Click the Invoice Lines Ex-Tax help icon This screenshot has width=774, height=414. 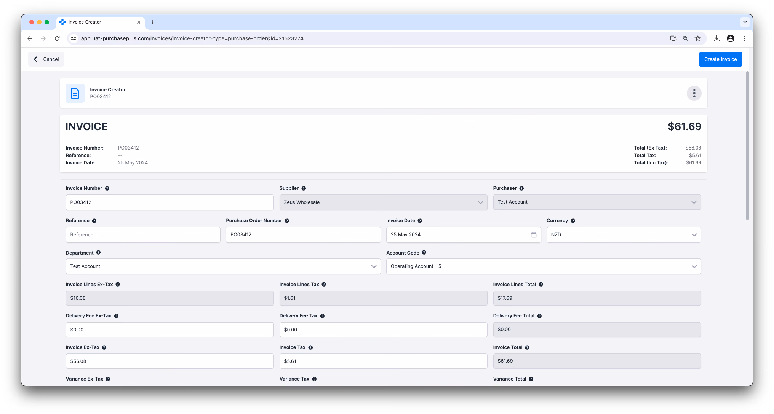tap(118, 285)
